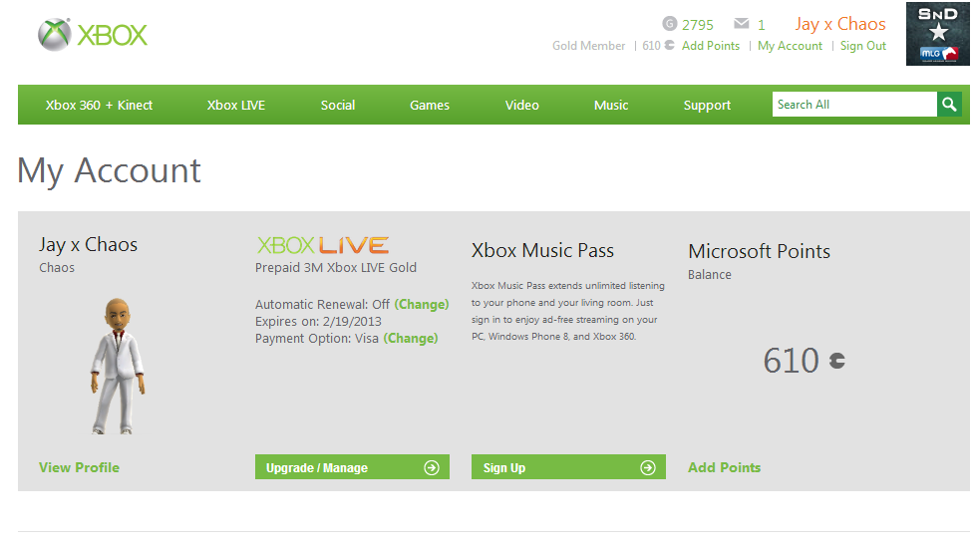Open the Xbox LIVE menu
The width and height of the screenshot is (973, 541).
[236, 105]
